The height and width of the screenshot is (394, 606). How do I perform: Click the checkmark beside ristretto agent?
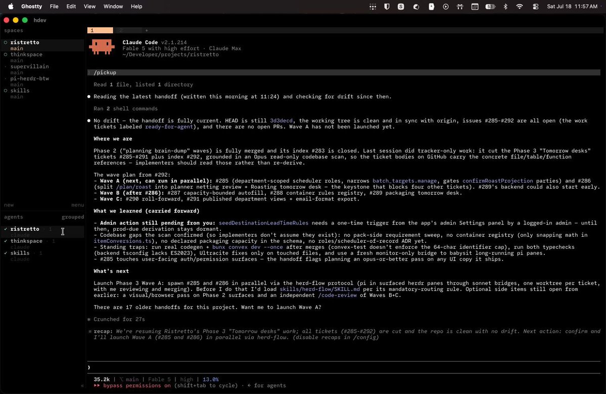6,229
